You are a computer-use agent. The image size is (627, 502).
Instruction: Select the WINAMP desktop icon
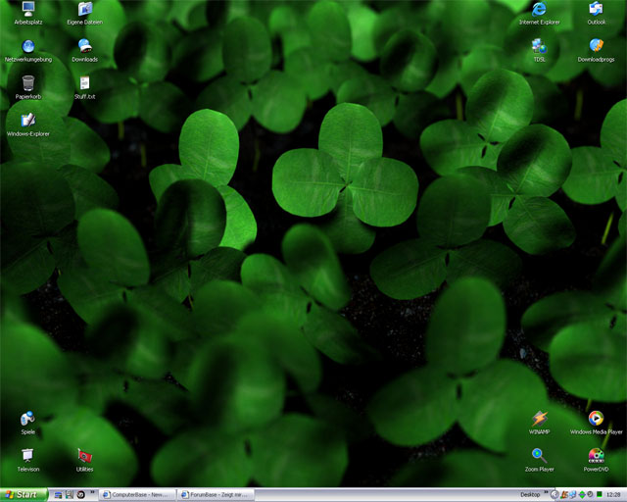539,424
